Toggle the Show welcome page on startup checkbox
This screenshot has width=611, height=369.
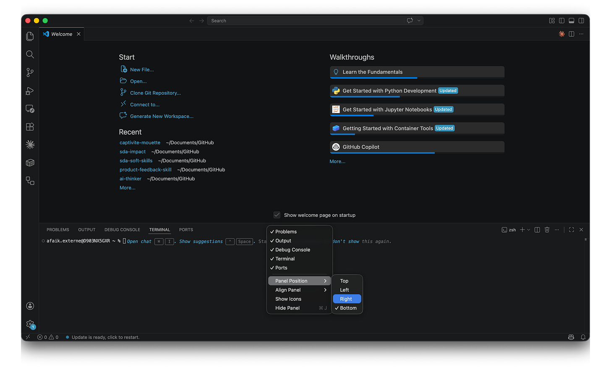(x=277, y=215)
